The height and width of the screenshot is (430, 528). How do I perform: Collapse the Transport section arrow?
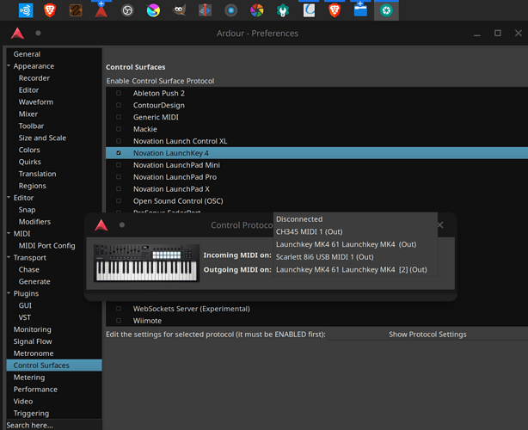pos(8,257)
